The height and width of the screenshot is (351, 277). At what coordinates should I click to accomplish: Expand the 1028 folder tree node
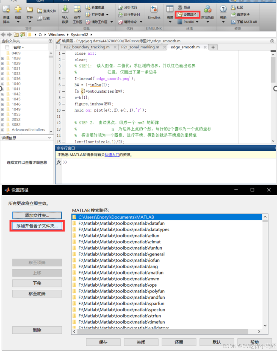tap(2, 58)
